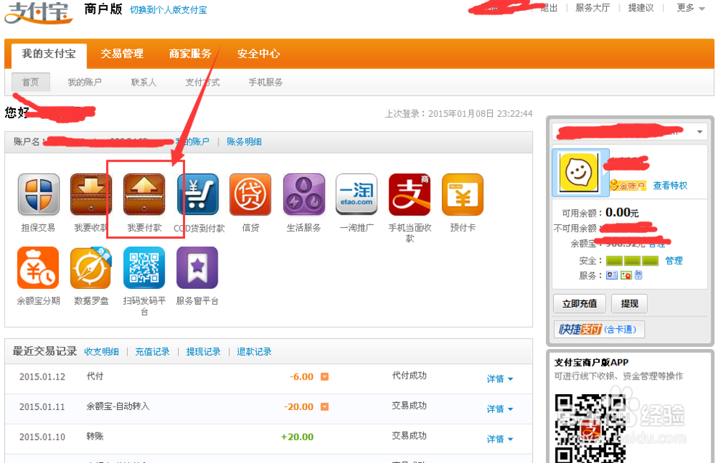The image size is (726, 463).
Task: Open the 安全中心 tab
Action: [259, 54]
